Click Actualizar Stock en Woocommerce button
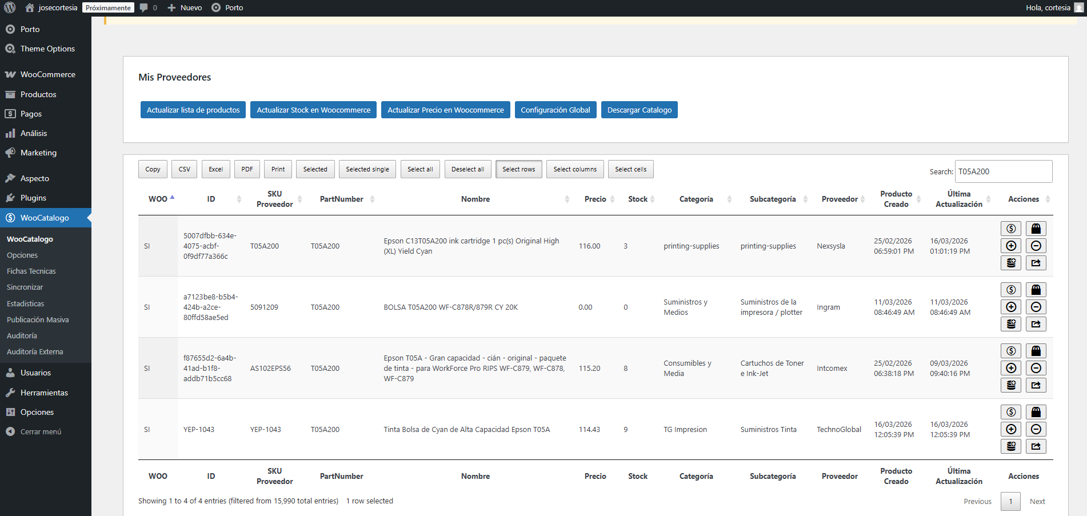 [313, 110]
